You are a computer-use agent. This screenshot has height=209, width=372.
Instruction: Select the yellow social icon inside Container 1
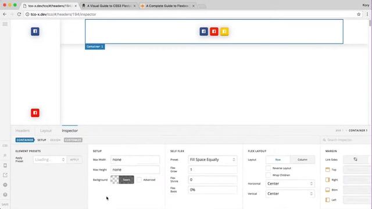point(224,31)
